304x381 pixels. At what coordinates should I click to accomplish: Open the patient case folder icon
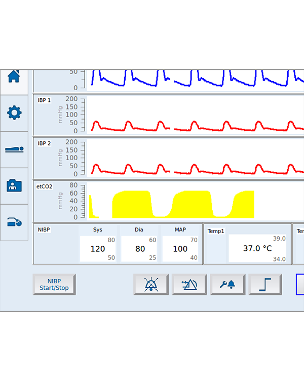point(14,185)
